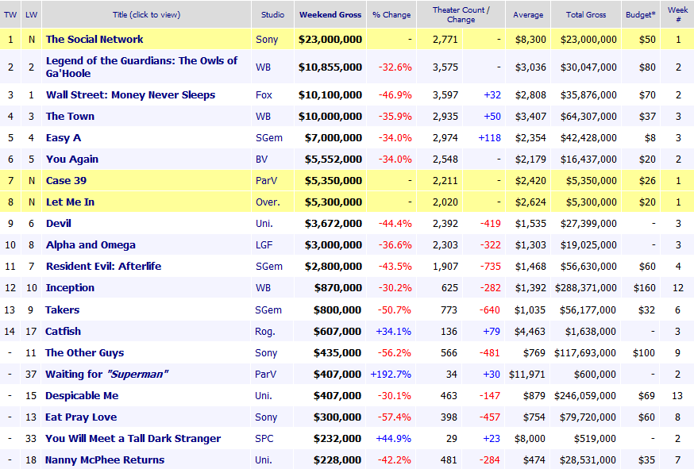View the Case 39 movie page
The image size is (694, 469).
pyautogui.click(x=67, y=180)
